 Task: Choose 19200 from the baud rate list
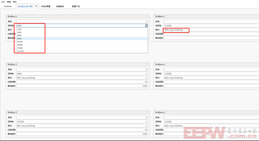(82, 42)
